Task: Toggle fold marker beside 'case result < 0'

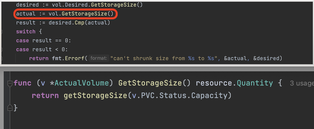Action: click(1, 49)
